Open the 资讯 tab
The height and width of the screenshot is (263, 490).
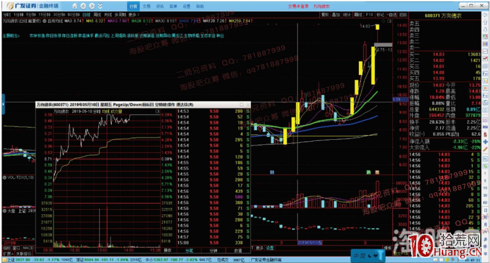160,6
